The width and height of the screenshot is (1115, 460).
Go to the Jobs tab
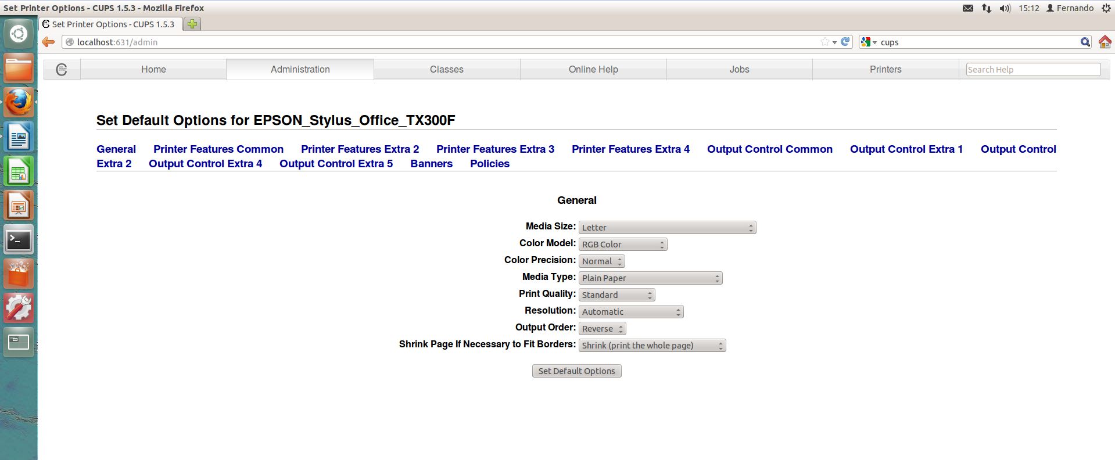tap(739, 69)
